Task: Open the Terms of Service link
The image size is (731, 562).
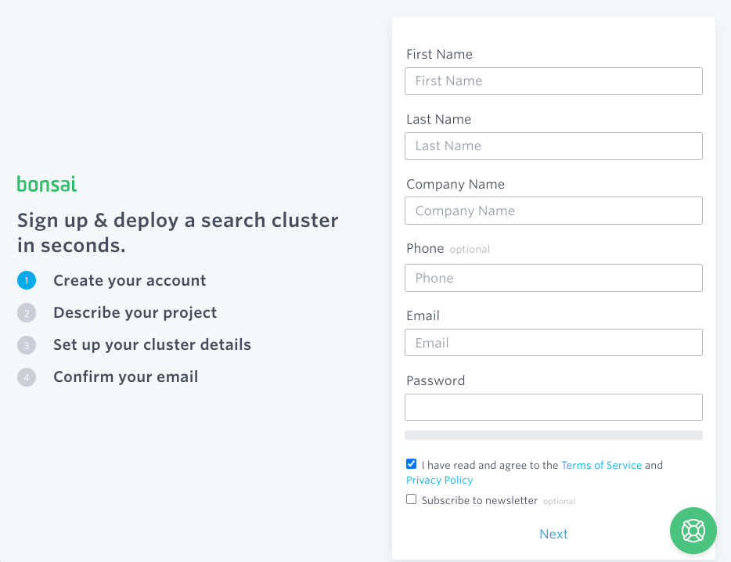Action: pyautogui.click(x=601, y=465)
